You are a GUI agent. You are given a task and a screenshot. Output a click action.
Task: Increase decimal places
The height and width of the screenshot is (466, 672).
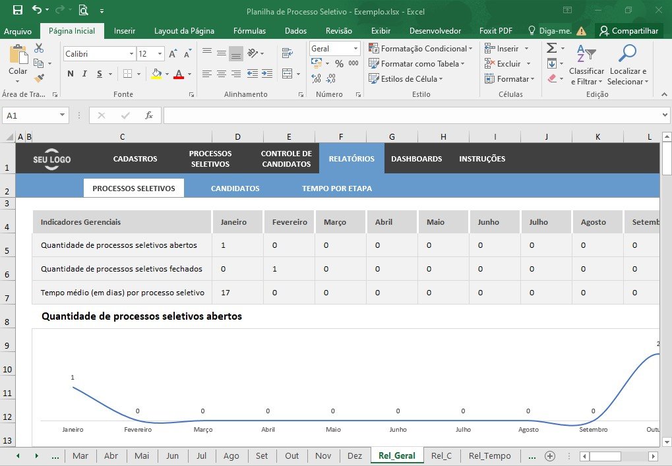(x=317, y=78)
